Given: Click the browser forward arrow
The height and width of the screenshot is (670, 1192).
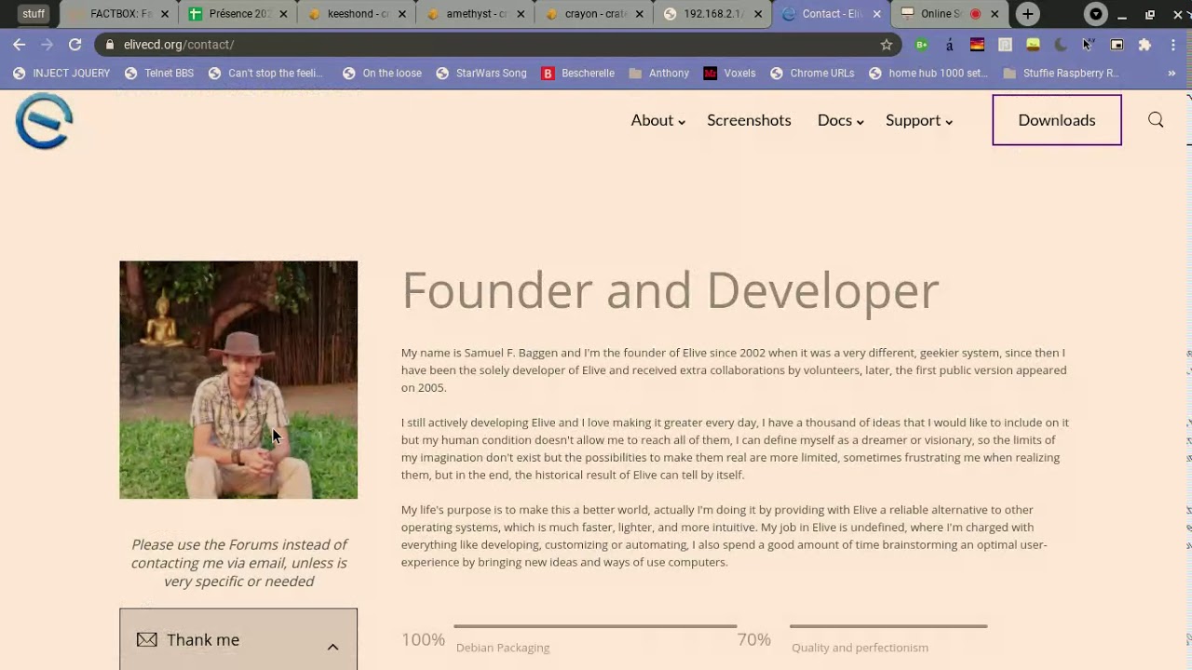Looking at the screenshot, I should point(47,45).
